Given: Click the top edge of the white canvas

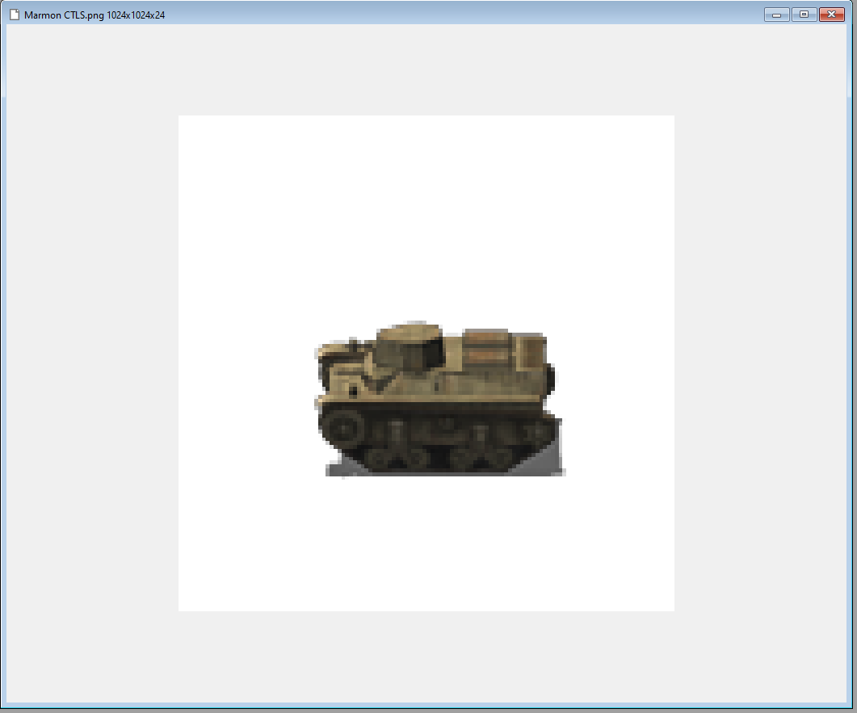Looking at the screenshot, I should click(426, 117).
